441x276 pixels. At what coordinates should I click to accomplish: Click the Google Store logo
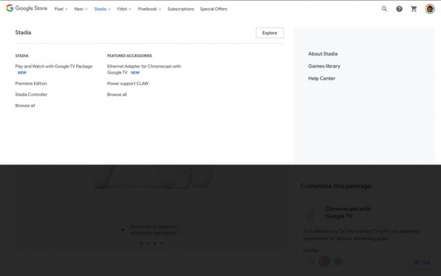[26, 9]
